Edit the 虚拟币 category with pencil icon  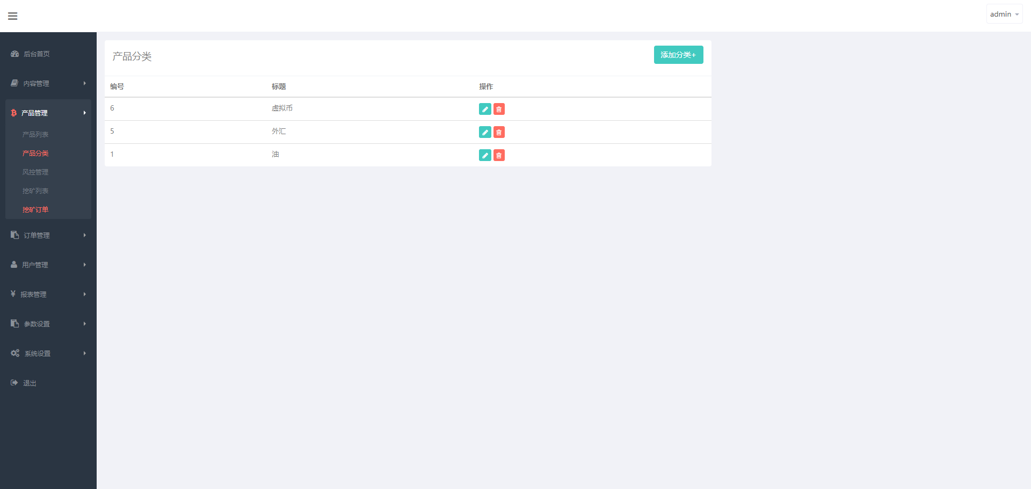coord(485,109)
